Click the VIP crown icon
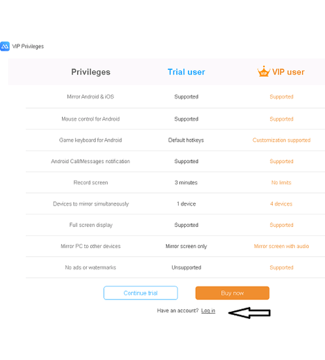This screenshot has width=325, height=360. [x=264, y=71]
